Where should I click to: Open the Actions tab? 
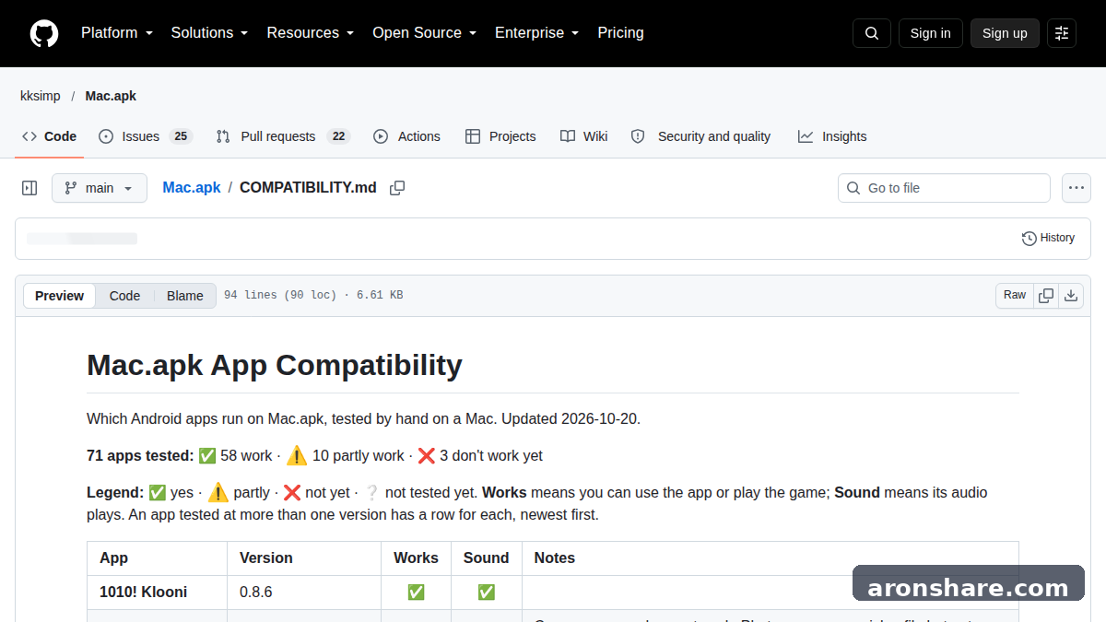406,136
